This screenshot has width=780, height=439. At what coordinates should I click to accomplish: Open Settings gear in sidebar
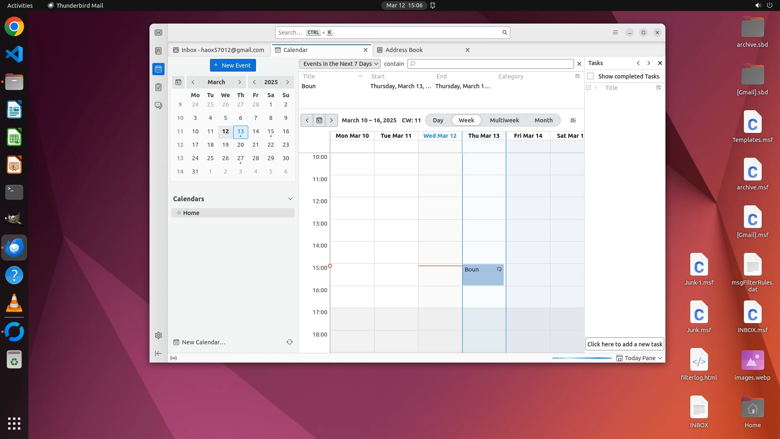tap(158, 335)
